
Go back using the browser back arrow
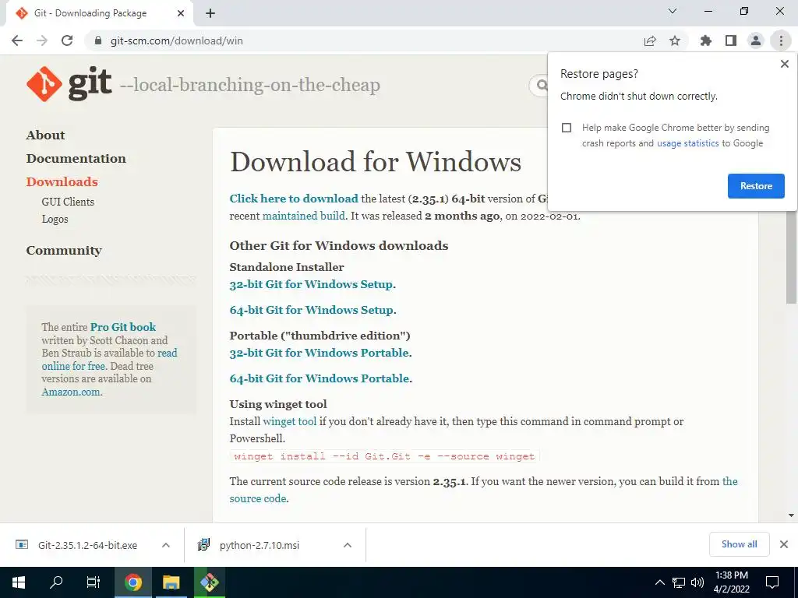pyautogui.click(x=17, y=40)
